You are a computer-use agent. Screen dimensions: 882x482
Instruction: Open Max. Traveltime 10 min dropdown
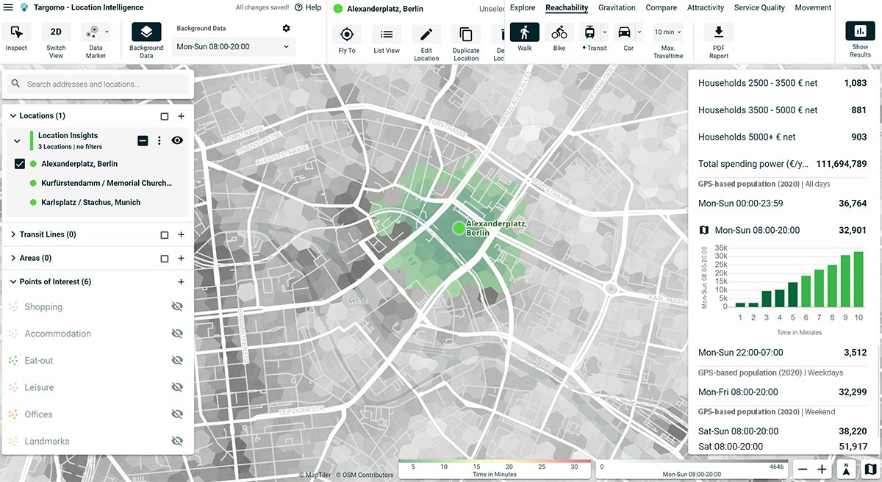(668, 32)
